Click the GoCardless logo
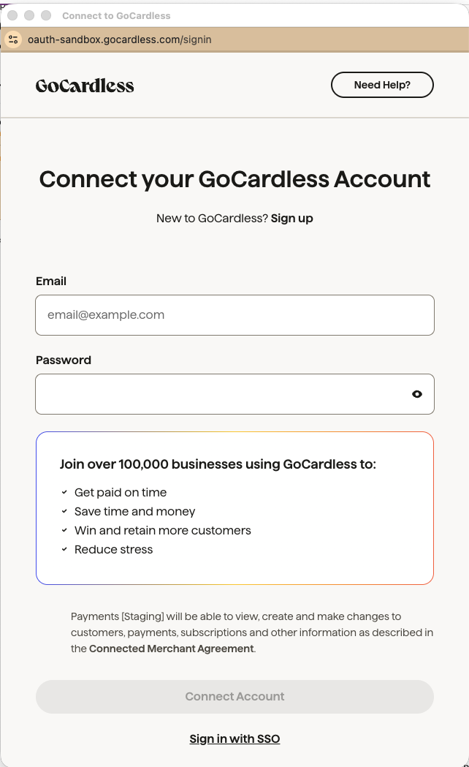 [85, 86]
